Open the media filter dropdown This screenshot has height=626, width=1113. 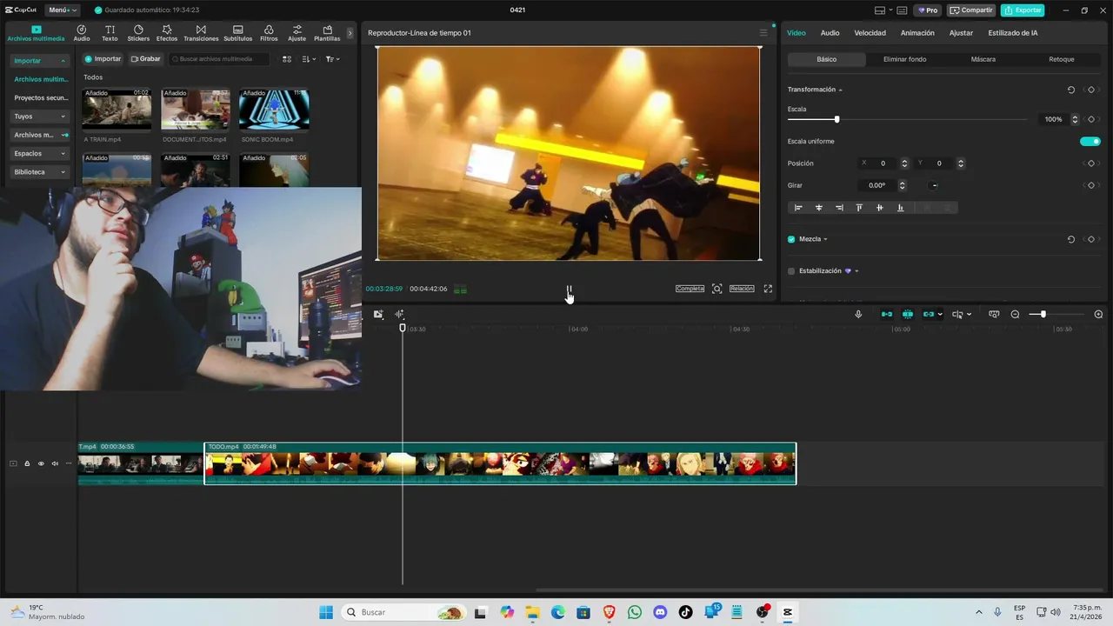point(332,59)
